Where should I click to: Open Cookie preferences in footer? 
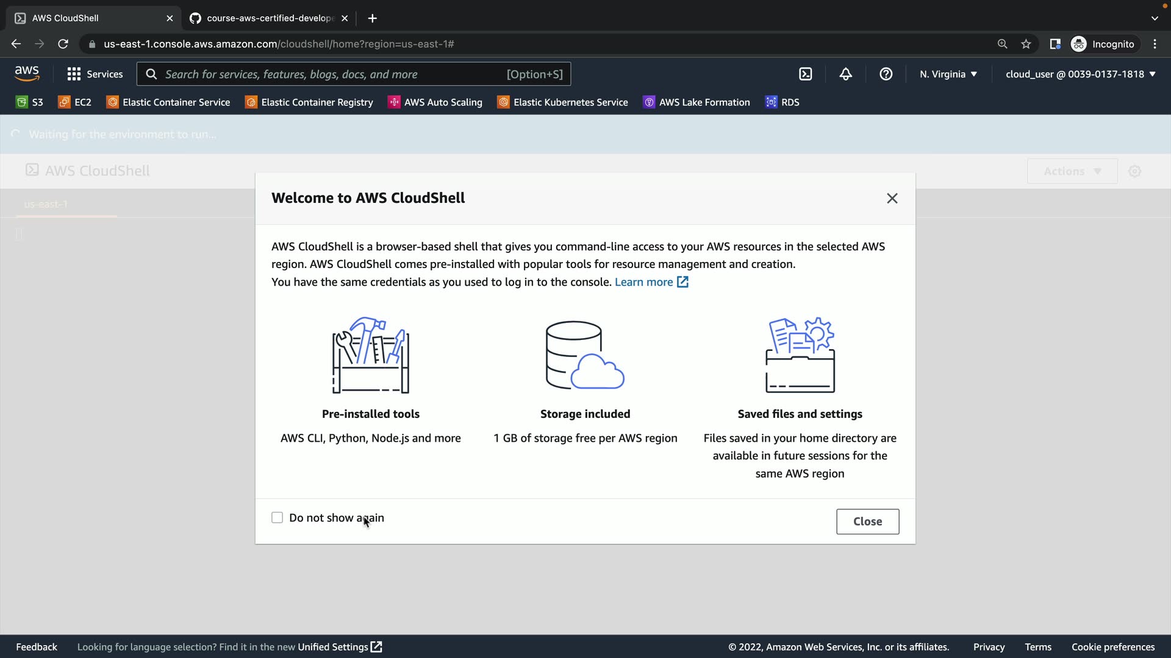click(1112, 647)
